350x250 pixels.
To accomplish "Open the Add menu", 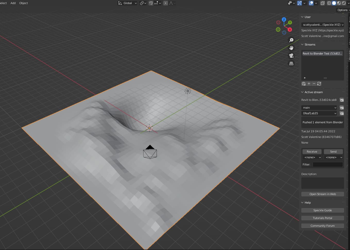I will pos(13,3).
